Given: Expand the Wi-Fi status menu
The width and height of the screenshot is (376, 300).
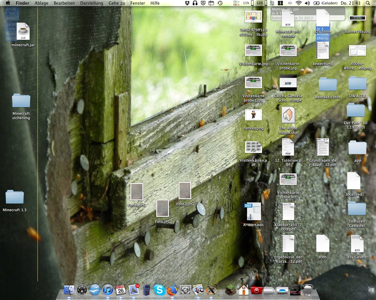Looking at the screenshot, I should (x=298, y=3).
